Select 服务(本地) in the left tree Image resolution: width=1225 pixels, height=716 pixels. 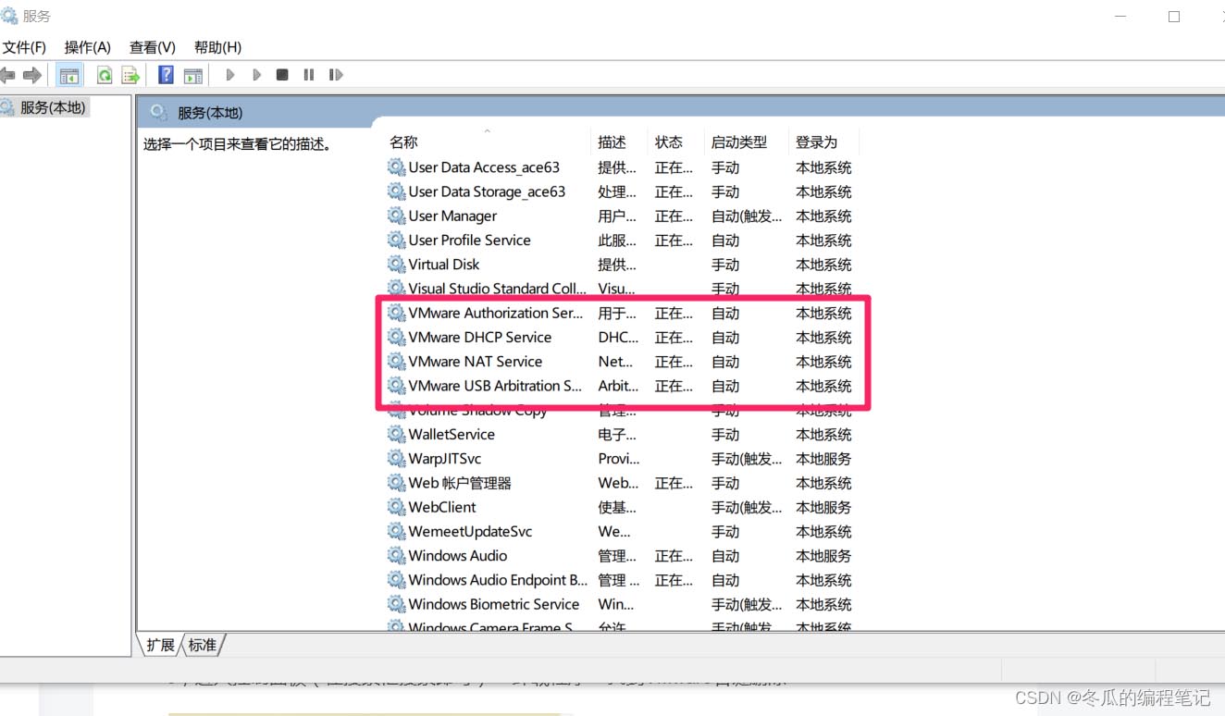click(x=53, y=108)
